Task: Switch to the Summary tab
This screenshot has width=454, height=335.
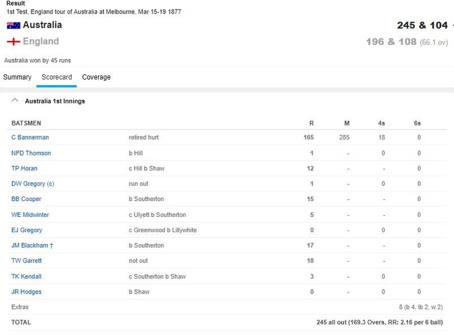Action: tap(17, 77)
